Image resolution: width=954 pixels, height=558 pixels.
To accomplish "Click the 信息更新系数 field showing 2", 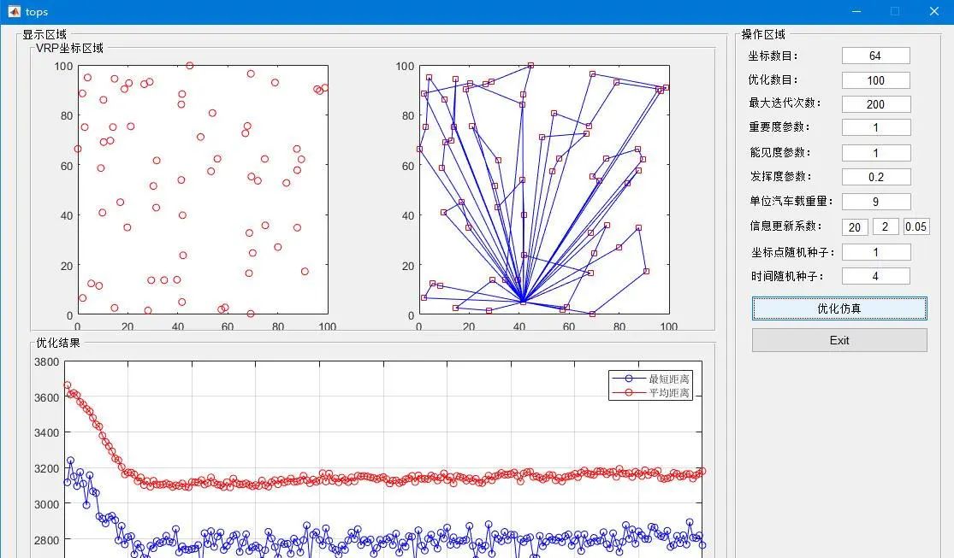I will point(886,226).
